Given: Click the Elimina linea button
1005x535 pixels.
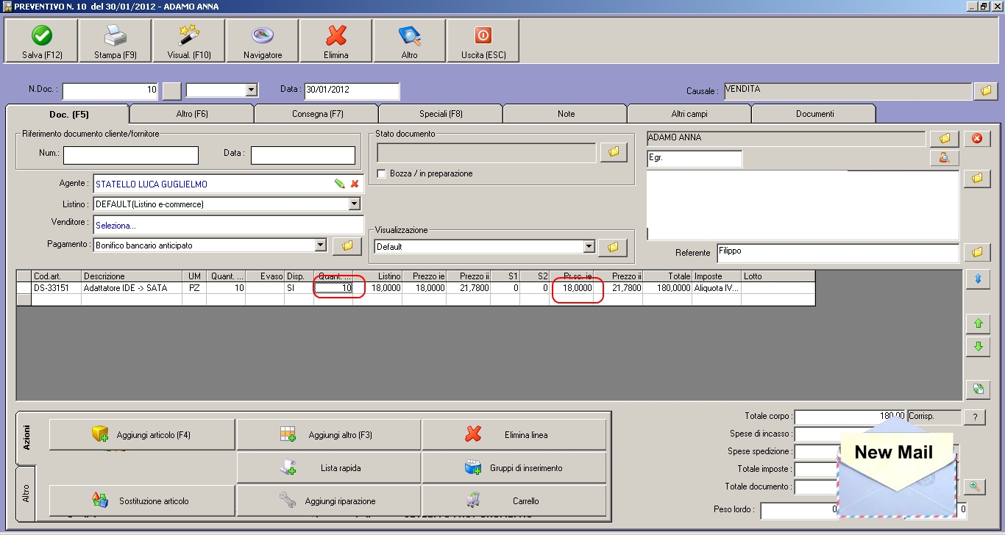Looking at the screenshot, I should point(515,435).
